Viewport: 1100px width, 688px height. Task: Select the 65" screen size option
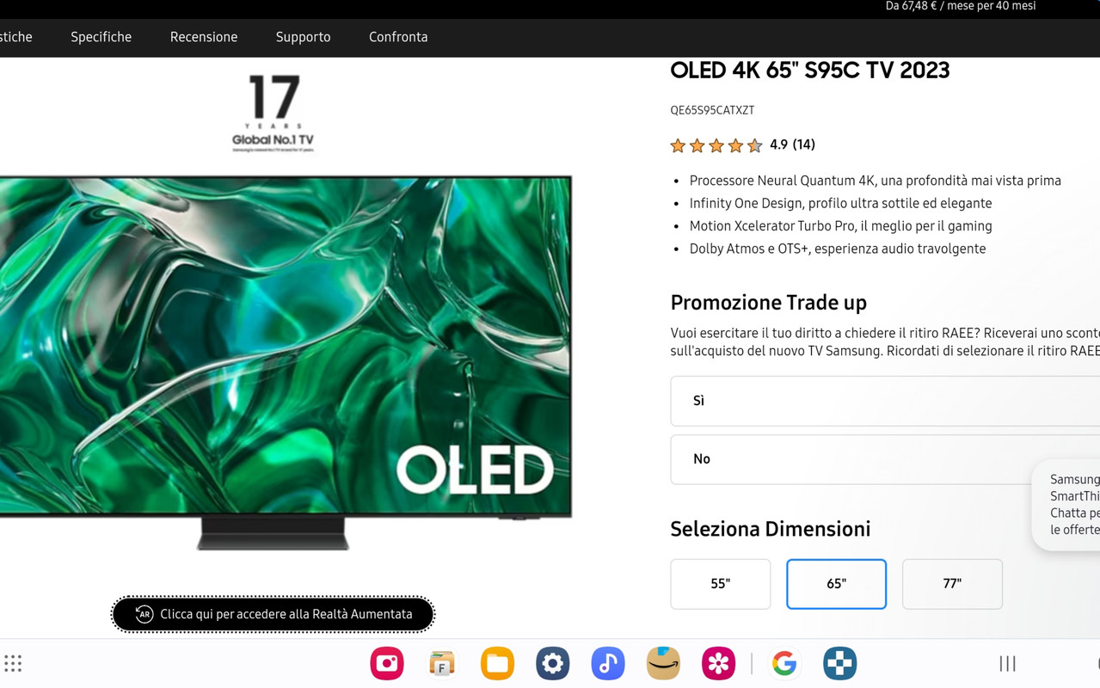click(x=836, y=584)
